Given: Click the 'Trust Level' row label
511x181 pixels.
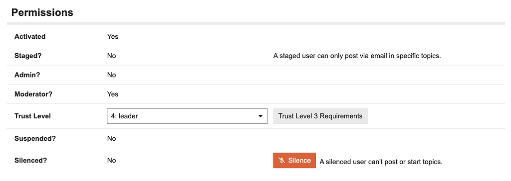Looking at the screenshot, I should click(32, 116).
